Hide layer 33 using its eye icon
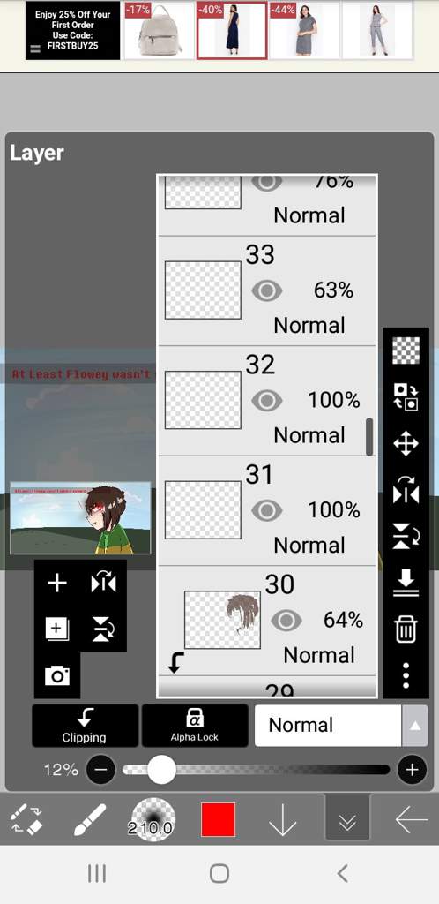439x904 pixels. [x=266, y=290]
